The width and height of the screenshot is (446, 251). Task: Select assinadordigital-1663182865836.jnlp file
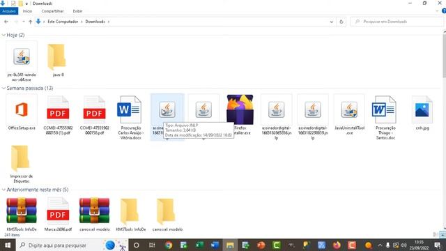tap(277, 117)
